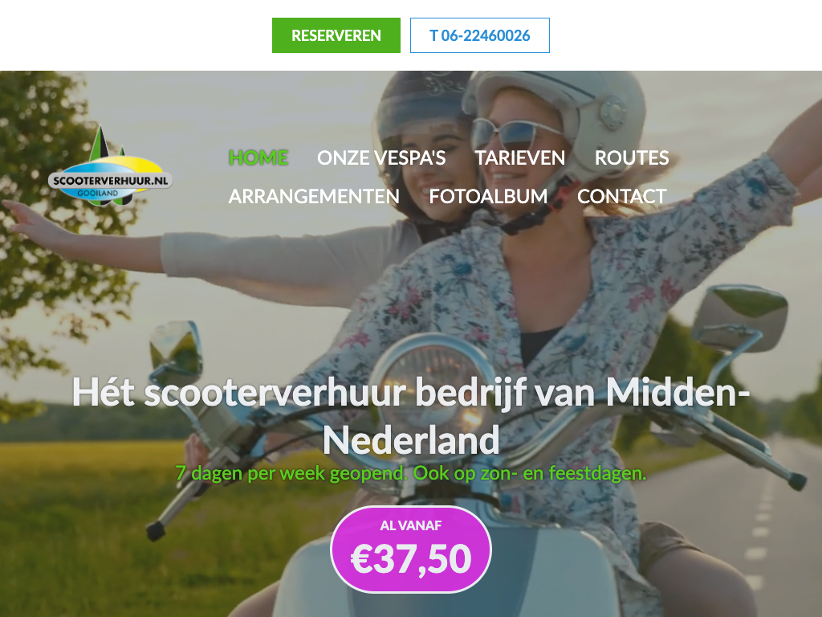Click the AL VANAF label in badge
Viewport: 822px width, 617px height.
[411, 525]
